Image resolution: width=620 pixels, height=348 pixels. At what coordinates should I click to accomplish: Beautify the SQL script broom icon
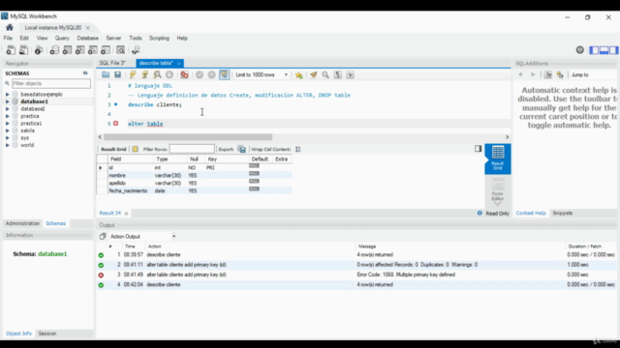(314, 74)
